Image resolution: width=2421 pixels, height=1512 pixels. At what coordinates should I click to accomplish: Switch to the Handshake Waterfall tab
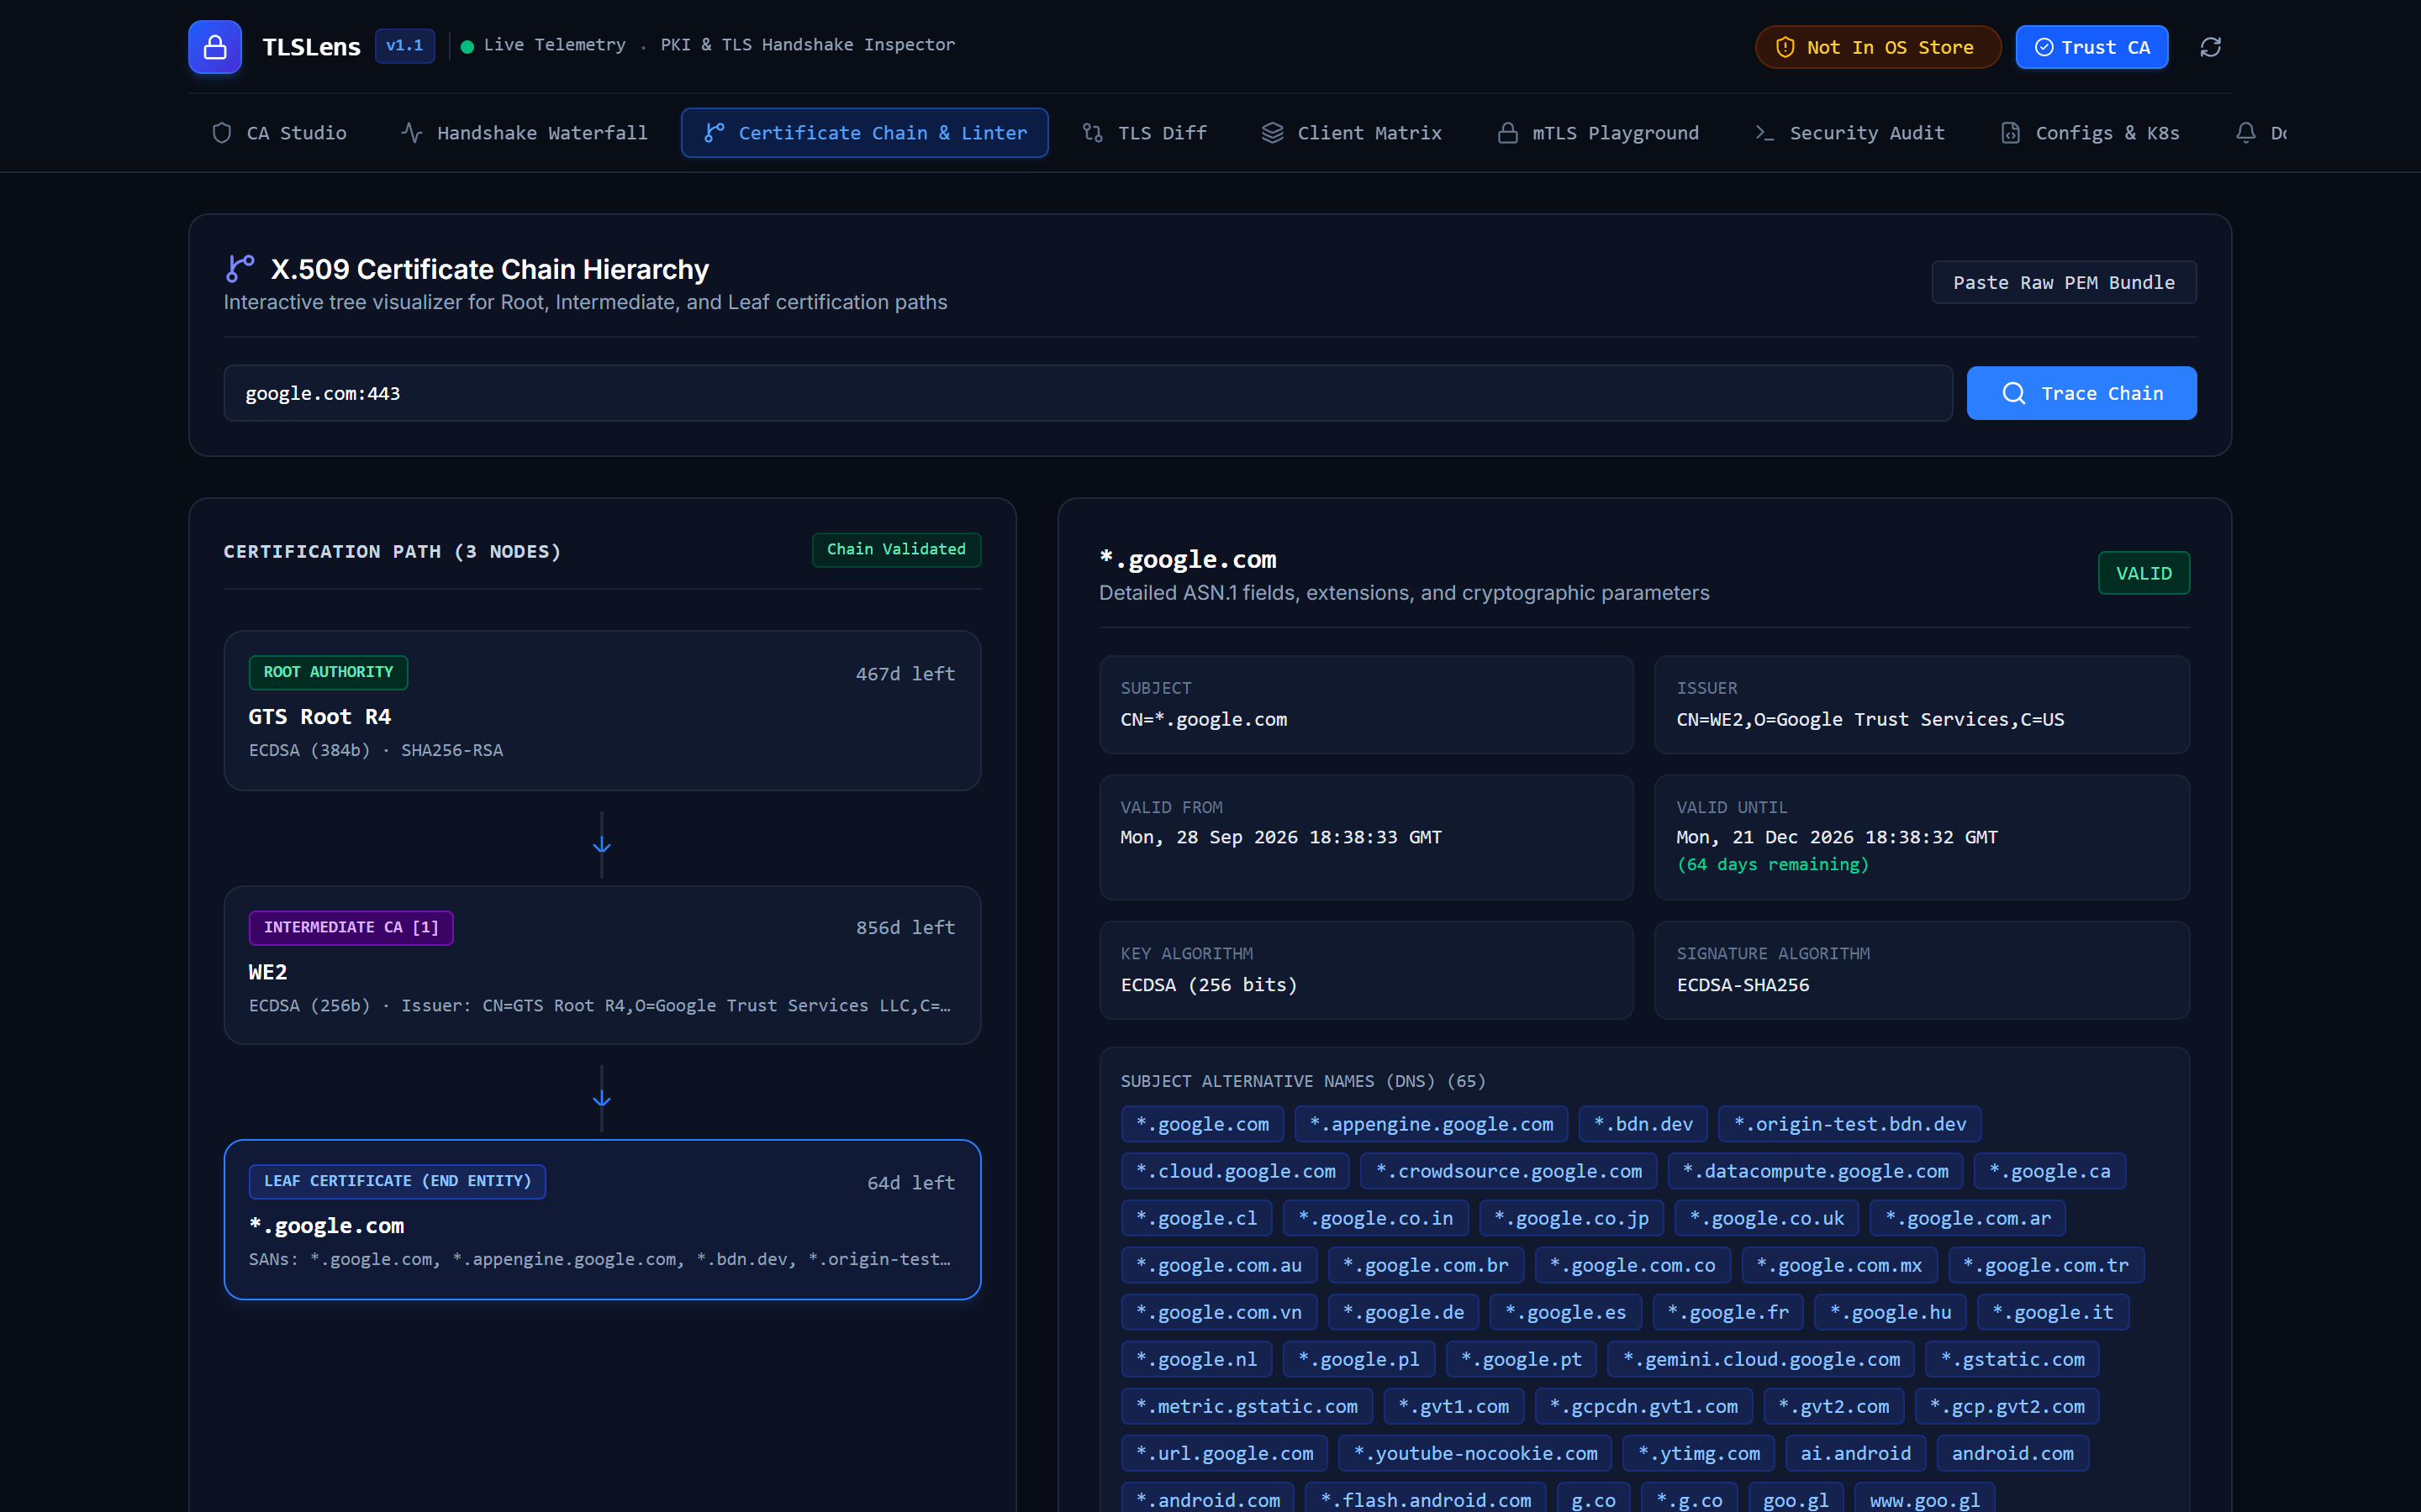[x=525, y=133]
